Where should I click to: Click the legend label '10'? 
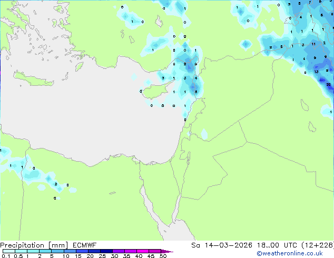pyautogui.click(x=66, y=256)
